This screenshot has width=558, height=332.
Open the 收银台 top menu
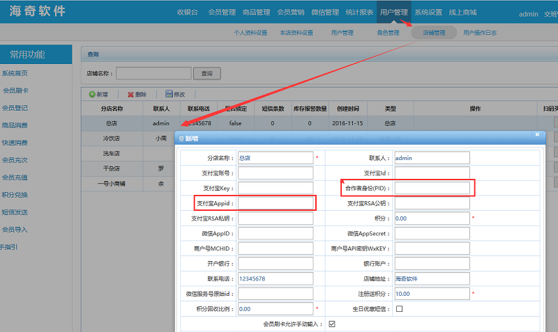click(x=188, y=12)
